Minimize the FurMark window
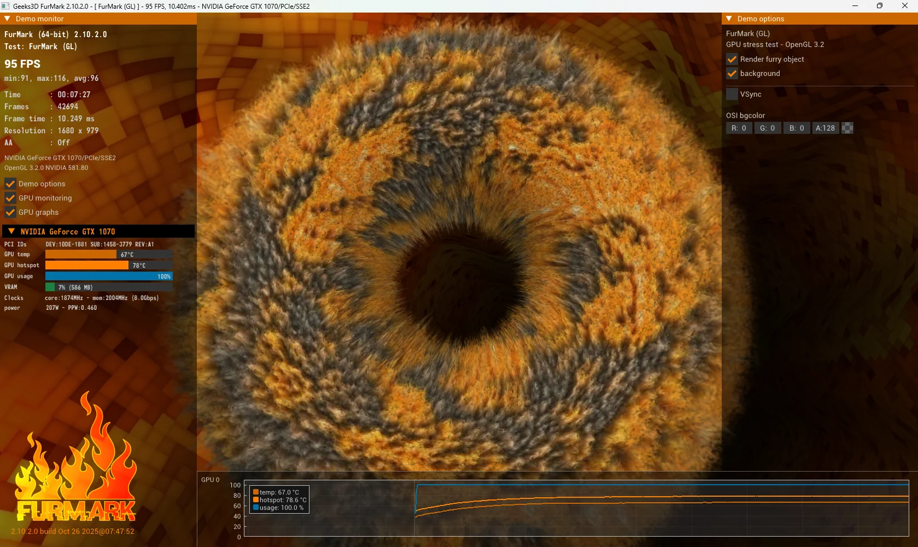918x547 pixels. pos(855,6)
